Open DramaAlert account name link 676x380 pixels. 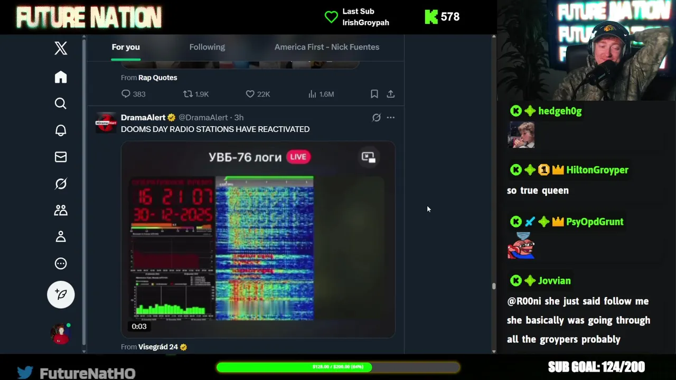pos(143,118)
